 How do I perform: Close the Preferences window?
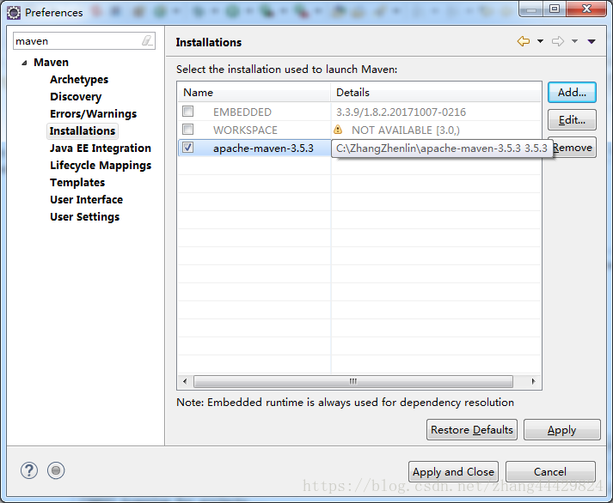586,9
